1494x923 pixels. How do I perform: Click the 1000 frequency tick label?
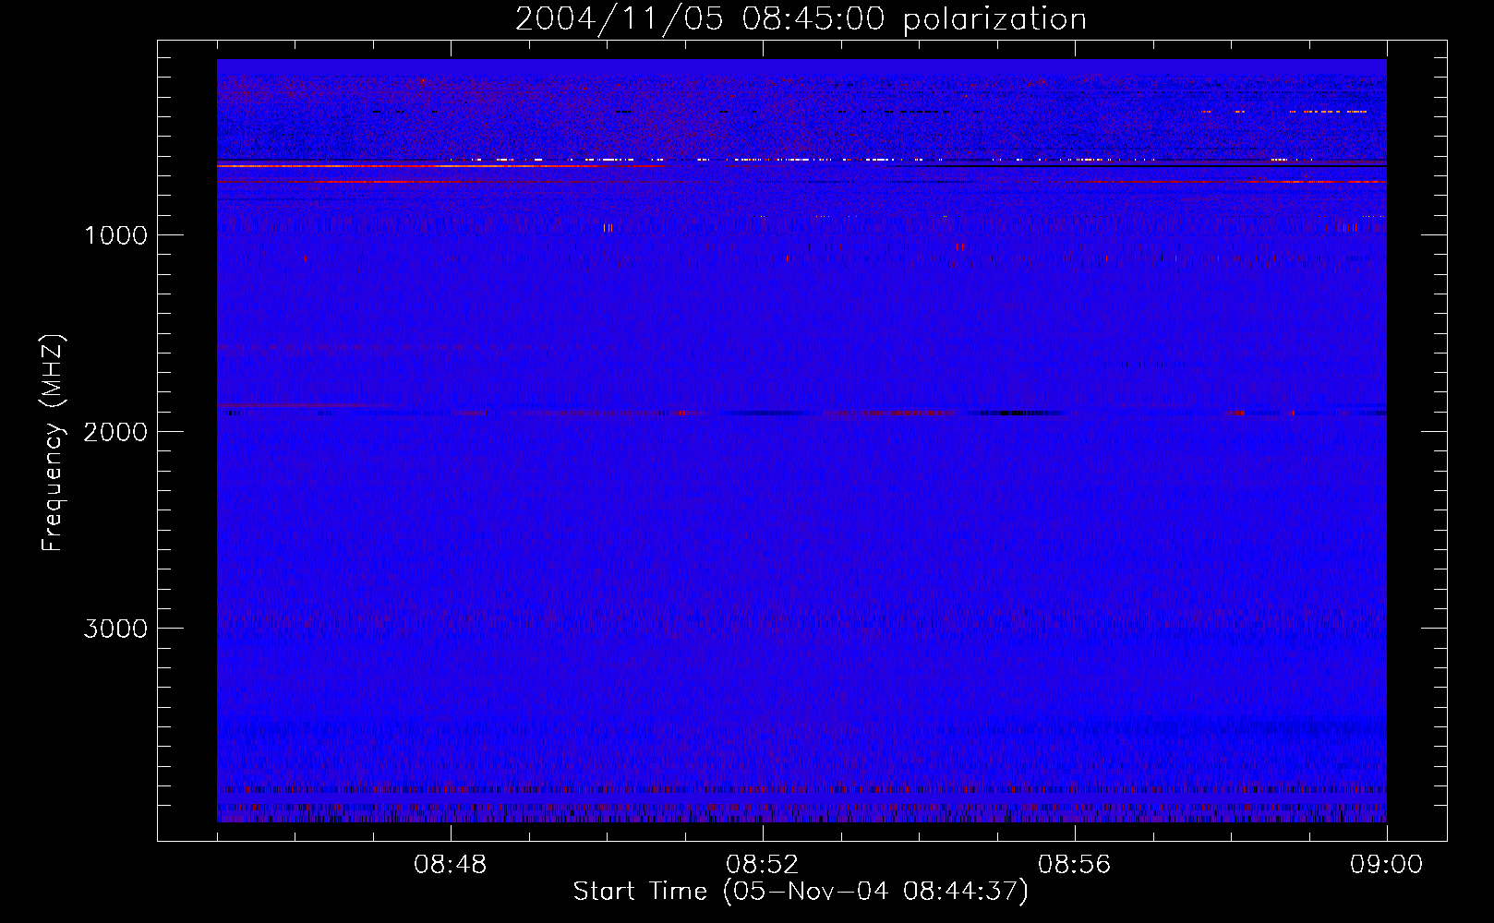click(115, 235)
